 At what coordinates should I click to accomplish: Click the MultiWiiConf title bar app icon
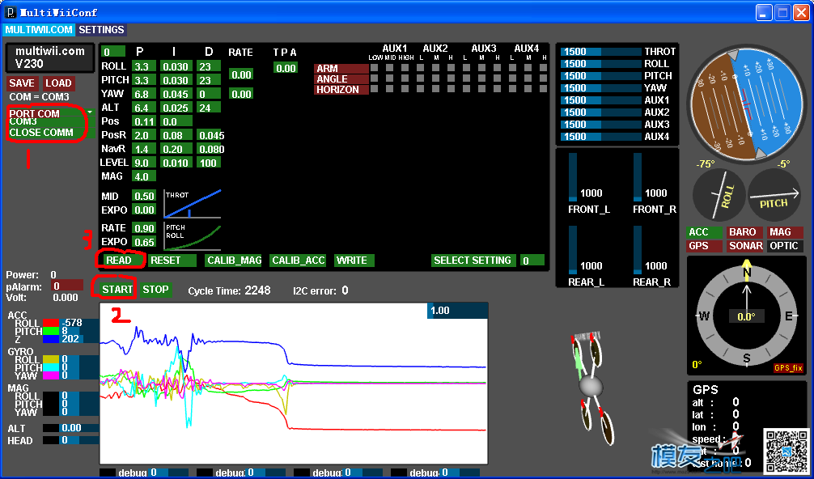point(11,12)
